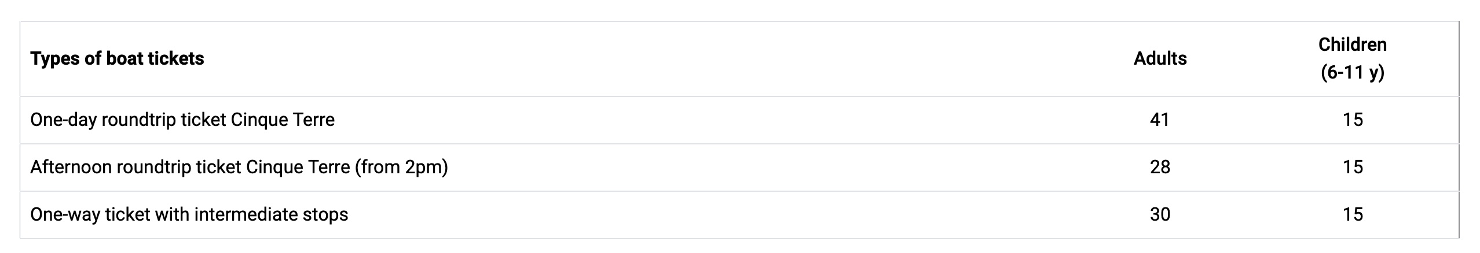Click the word 'Children' in the header
The width and height of the screenshot is (1480, 253).
(x=1353, y=44)
